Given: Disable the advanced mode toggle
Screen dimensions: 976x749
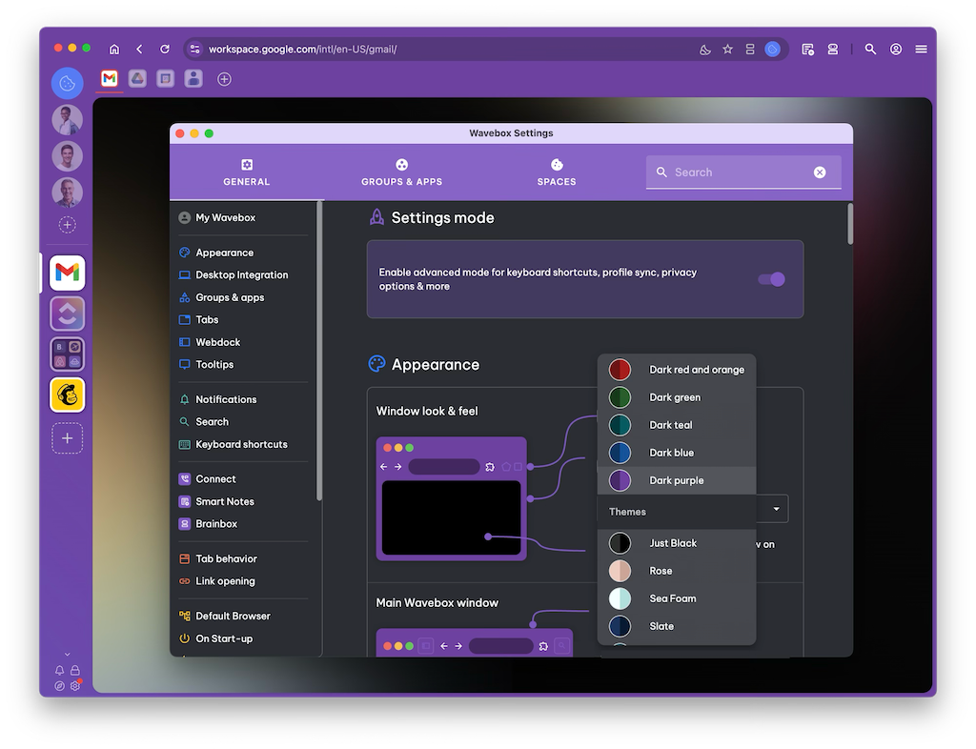Looking at the screenshot, I should pyautogui.click(x=772, y=279).
